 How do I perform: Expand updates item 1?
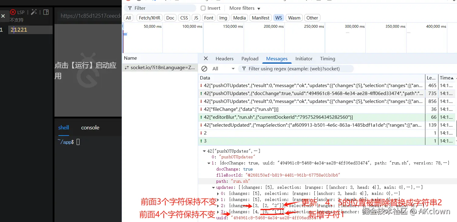point(218,200)
